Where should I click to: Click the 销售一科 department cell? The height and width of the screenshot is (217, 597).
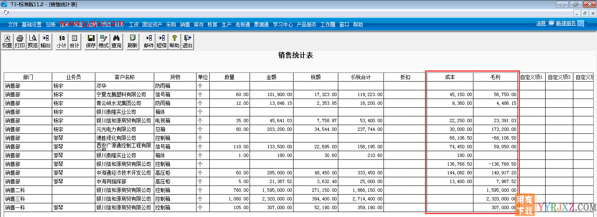(28, 207)
